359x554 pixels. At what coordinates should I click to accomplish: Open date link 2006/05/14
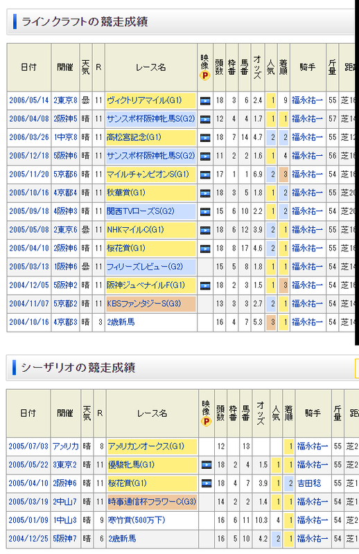[29, 100]
